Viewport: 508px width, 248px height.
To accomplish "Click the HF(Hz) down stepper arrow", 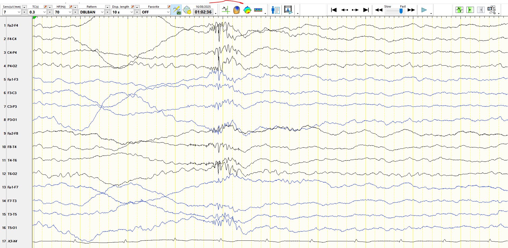I will pos(75,12).
